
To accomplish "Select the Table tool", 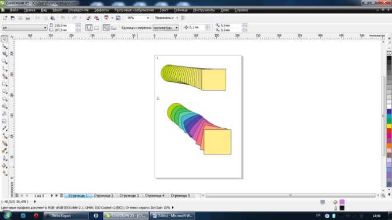I will click(4, 121).
